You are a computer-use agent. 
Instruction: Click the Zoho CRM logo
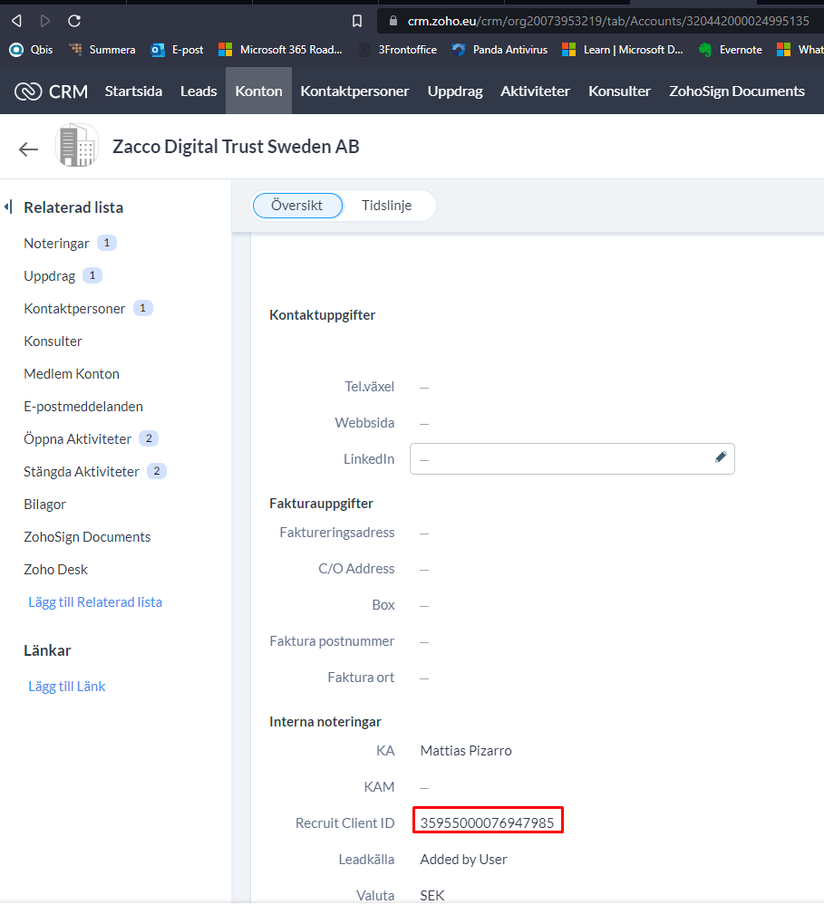point(51,91)
